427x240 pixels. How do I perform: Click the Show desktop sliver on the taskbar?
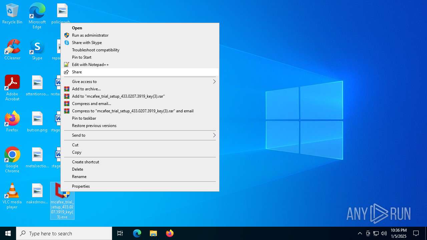point(426,233)
